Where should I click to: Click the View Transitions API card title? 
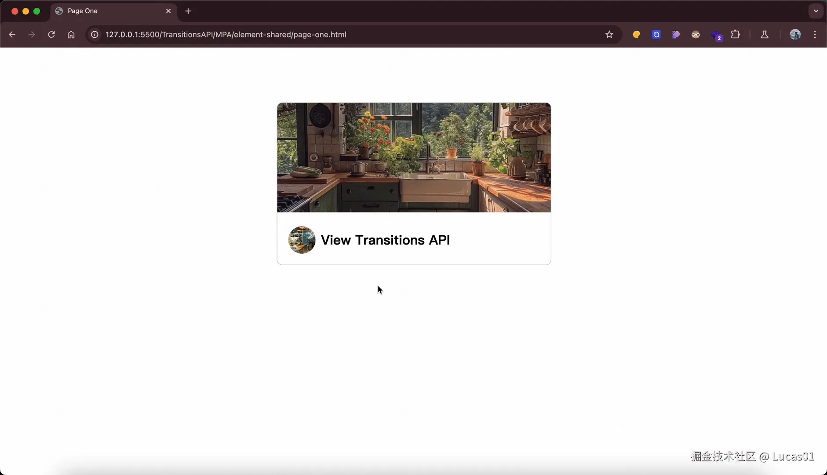coord(385,240)
